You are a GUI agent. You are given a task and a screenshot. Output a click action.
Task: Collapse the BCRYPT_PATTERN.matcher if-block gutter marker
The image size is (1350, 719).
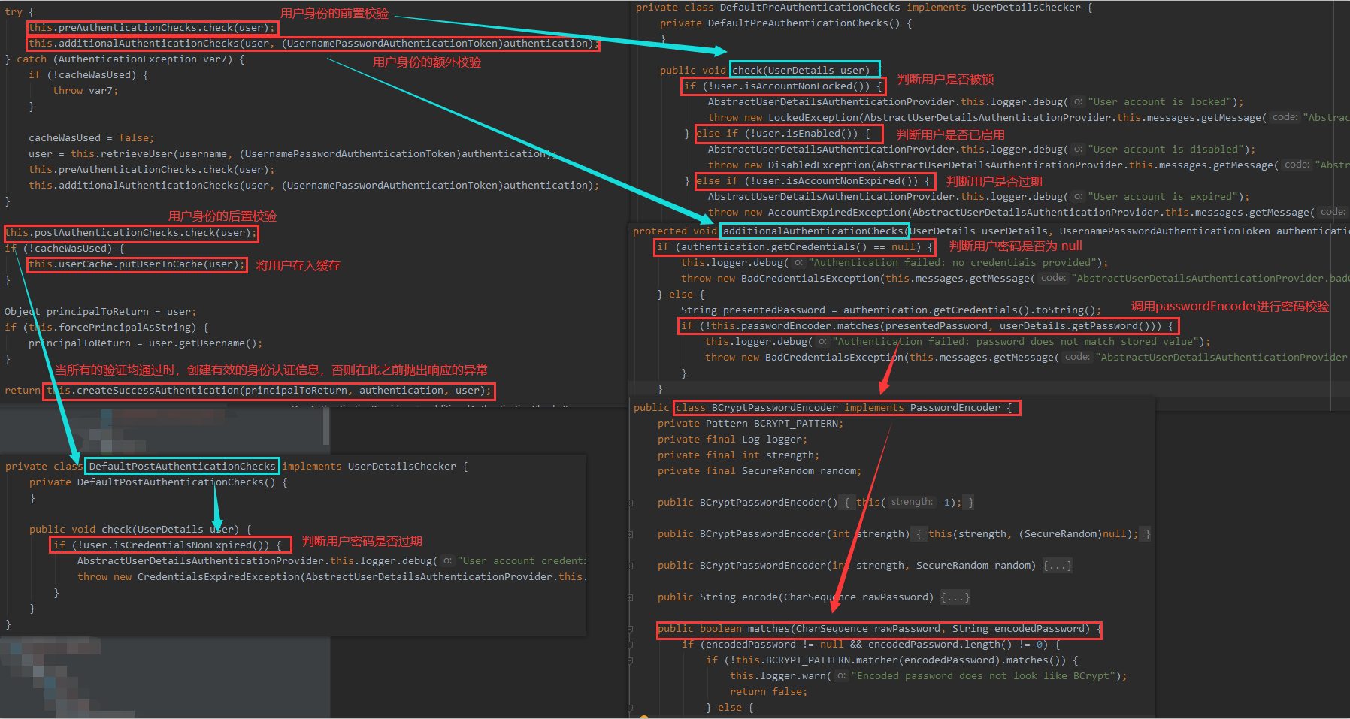(631, 660)
